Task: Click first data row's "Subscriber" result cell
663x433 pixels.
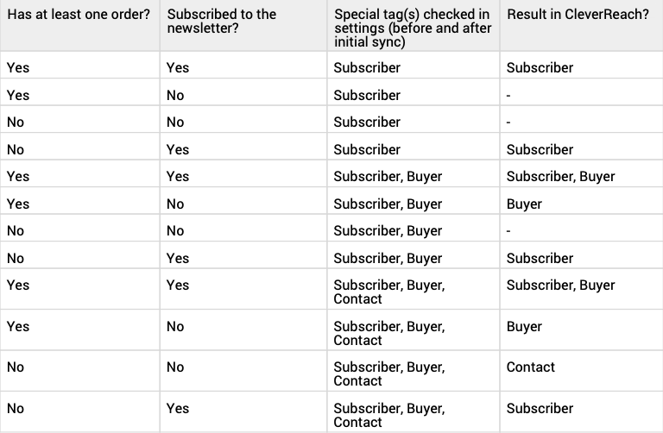Action: [x=540, y=68]
